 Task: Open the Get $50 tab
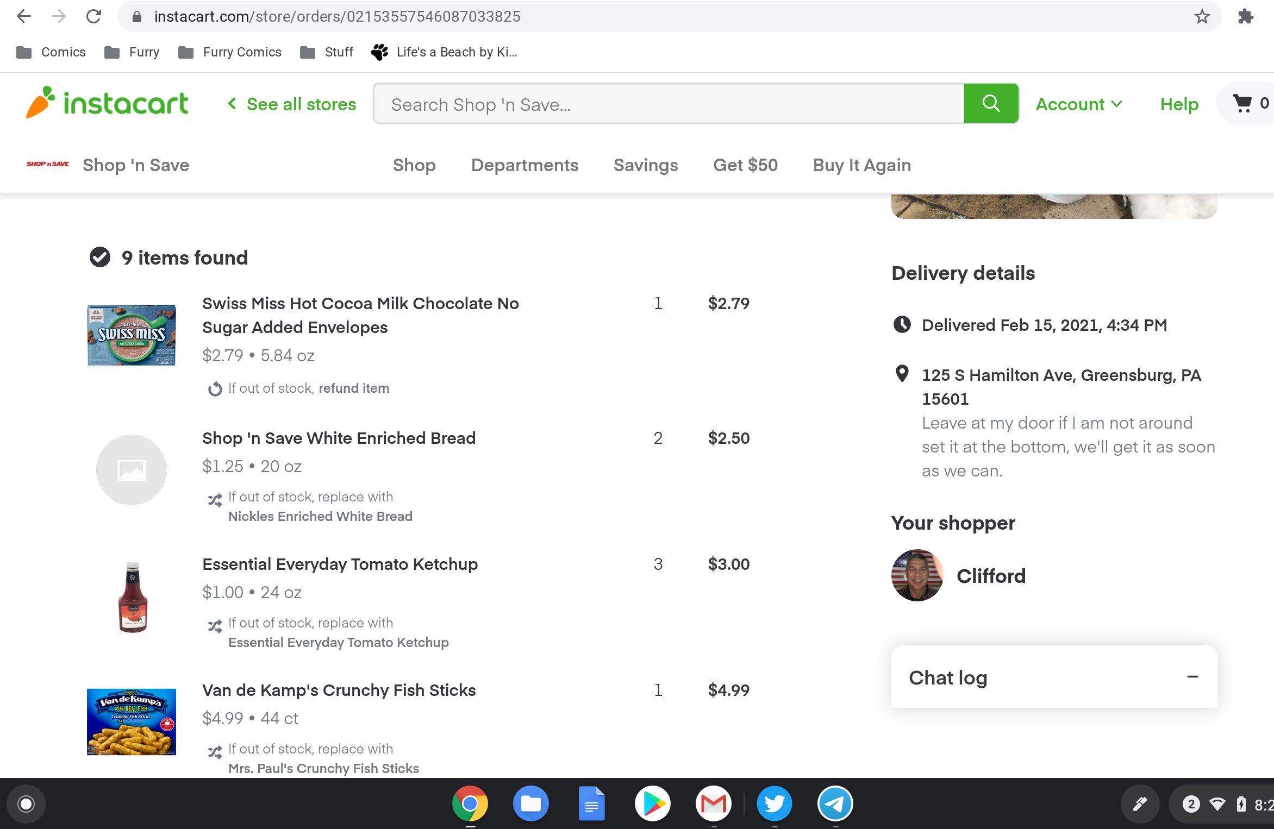pyautogui.click(x=745, y=165)
